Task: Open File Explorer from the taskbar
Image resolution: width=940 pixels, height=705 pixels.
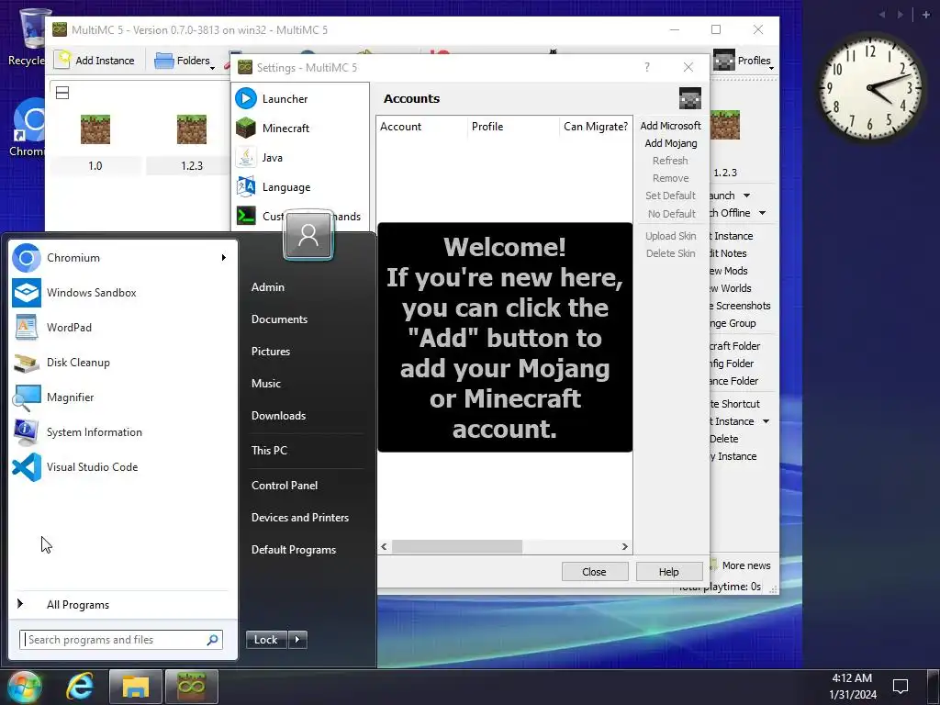Action: pos(136,687)
